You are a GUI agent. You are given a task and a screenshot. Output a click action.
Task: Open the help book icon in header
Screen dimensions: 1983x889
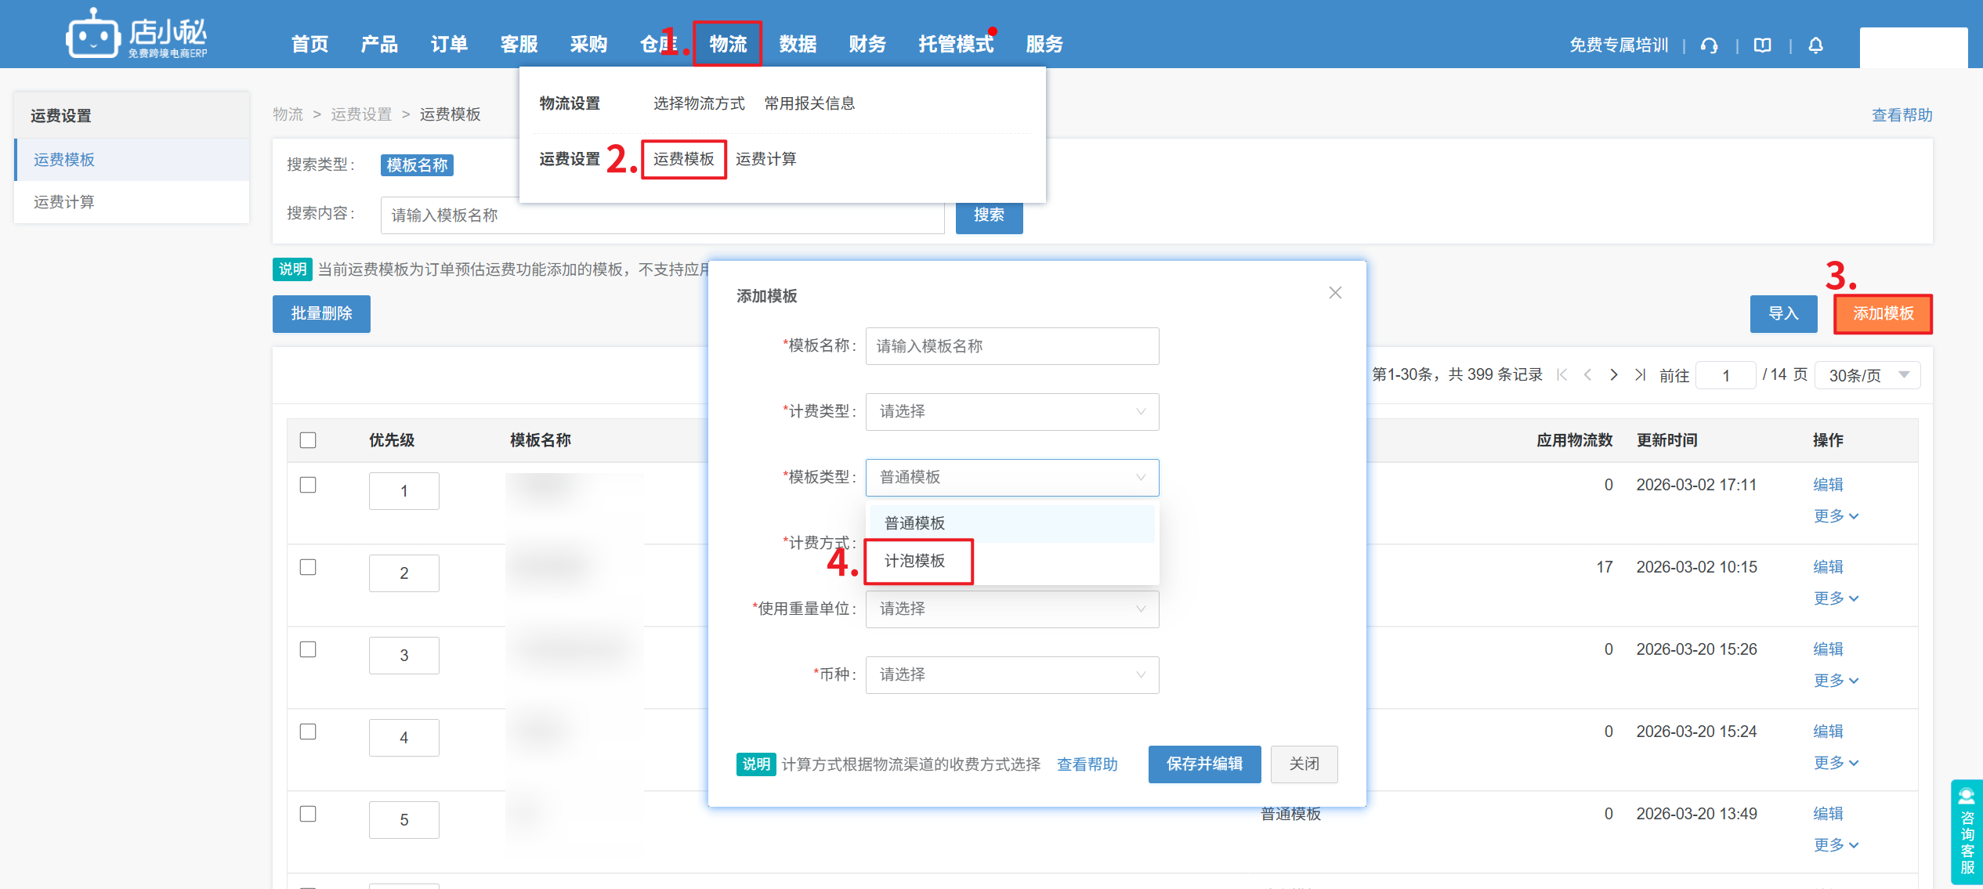1762,45
